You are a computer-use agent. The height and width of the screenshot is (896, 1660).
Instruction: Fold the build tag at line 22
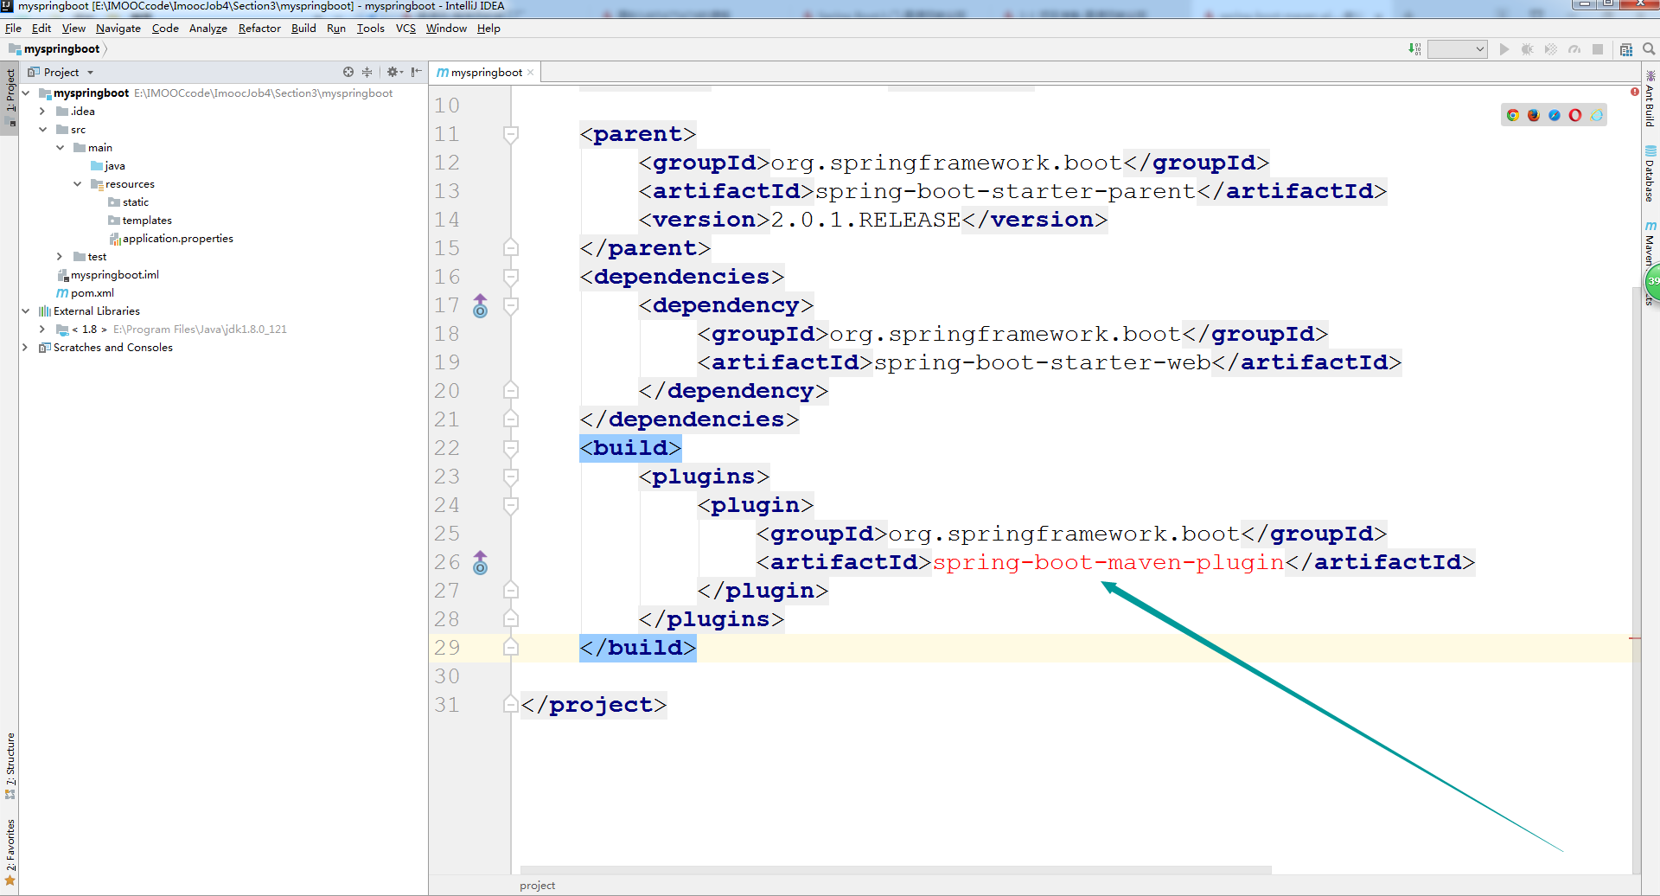click(x=511, y=448)
